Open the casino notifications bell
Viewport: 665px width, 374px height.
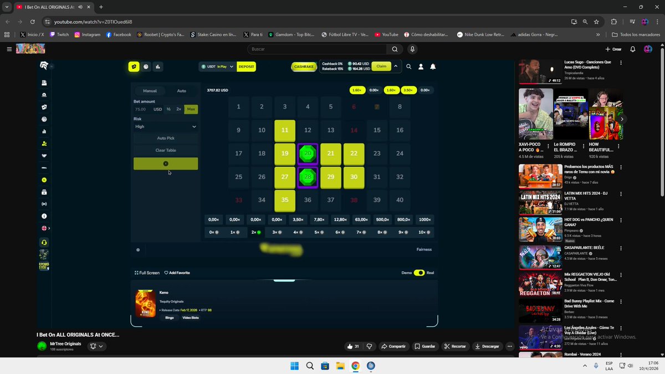pyautogui.click(x=433, y=66)
